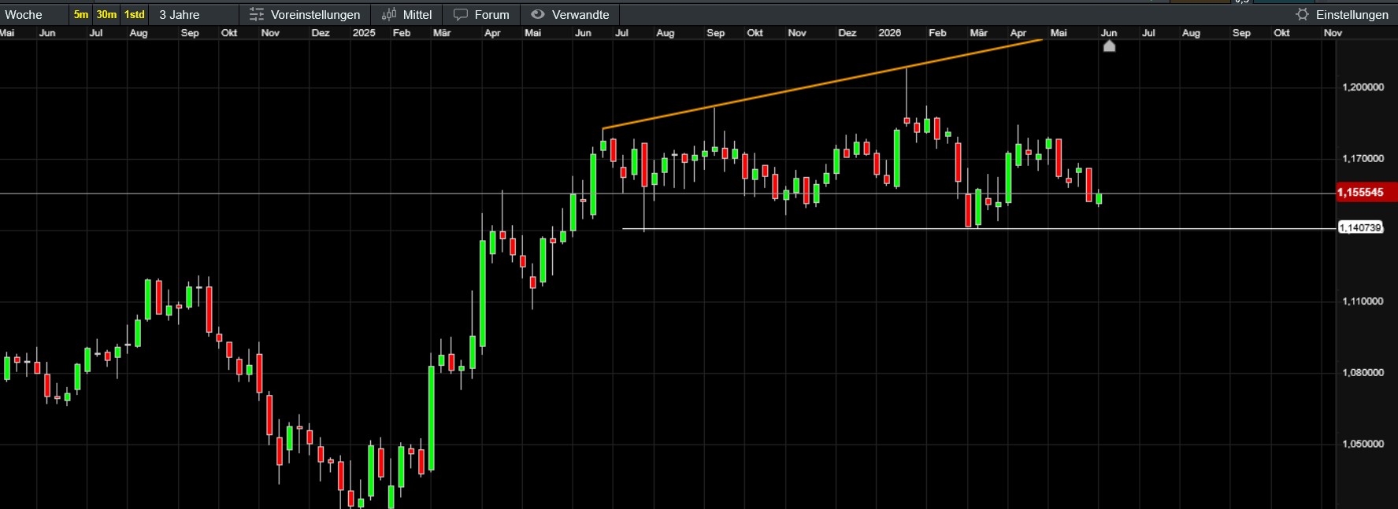Screen dimensions: 1398x509
Task: Click the Einstellungen gear icon
Action: pos(1302,15)
